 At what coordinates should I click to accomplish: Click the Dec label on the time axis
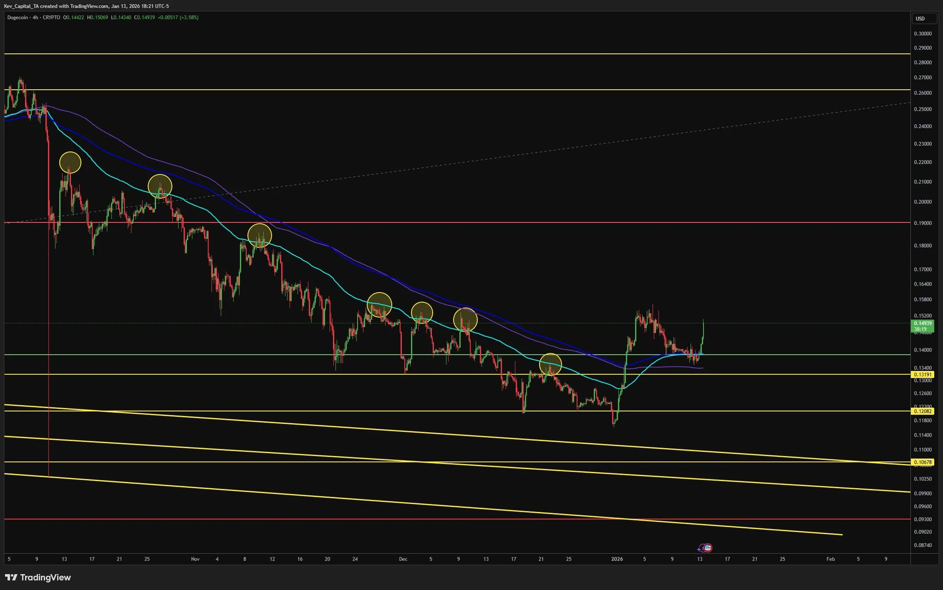pyautogui.click(x=403, y=559)
